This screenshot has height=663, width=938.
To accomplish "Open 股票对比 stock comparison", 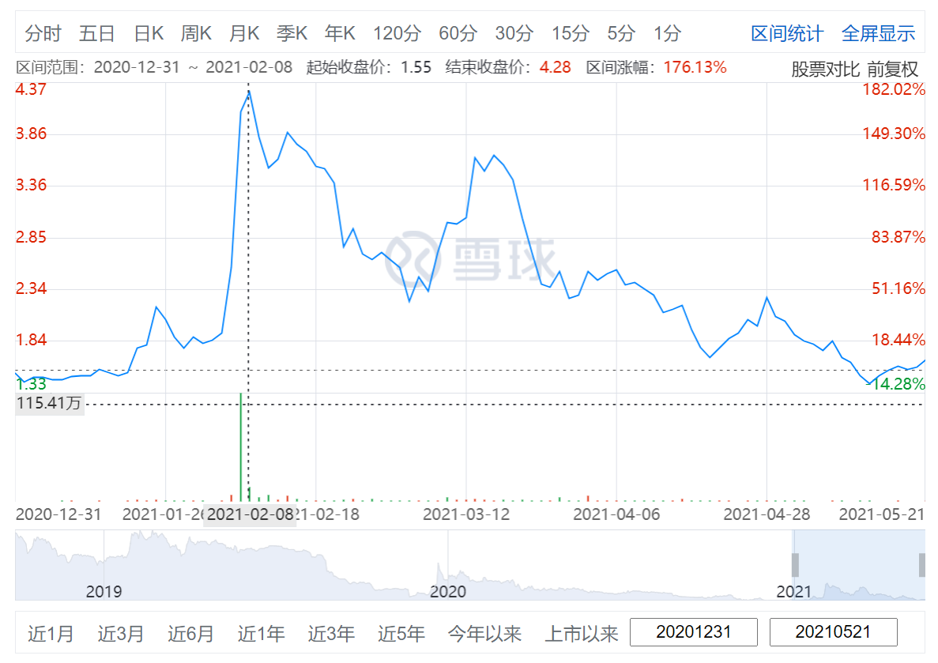I will pos(825,69).
